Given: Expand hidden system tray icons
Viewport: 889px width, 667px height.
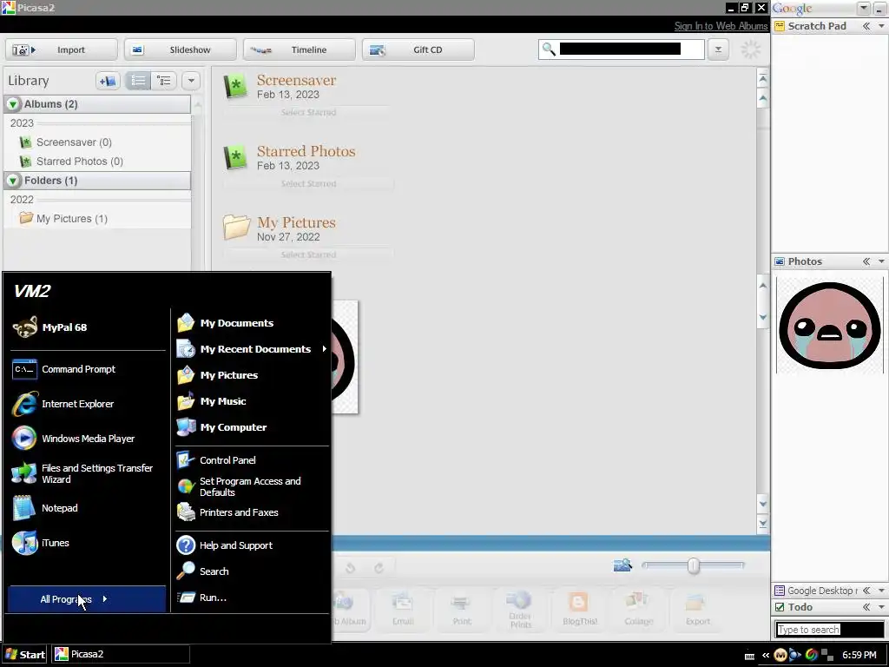Looking at the screenshot, I should coord(766,655).
